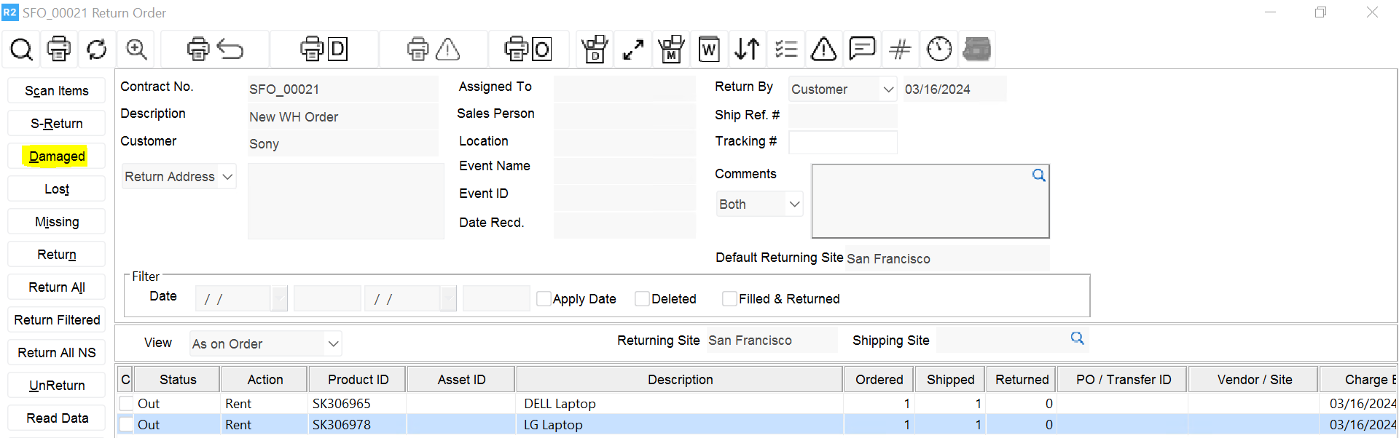Click the Description column header
This screenshot has height=438, width=1399.
click(x=680, y=380)
